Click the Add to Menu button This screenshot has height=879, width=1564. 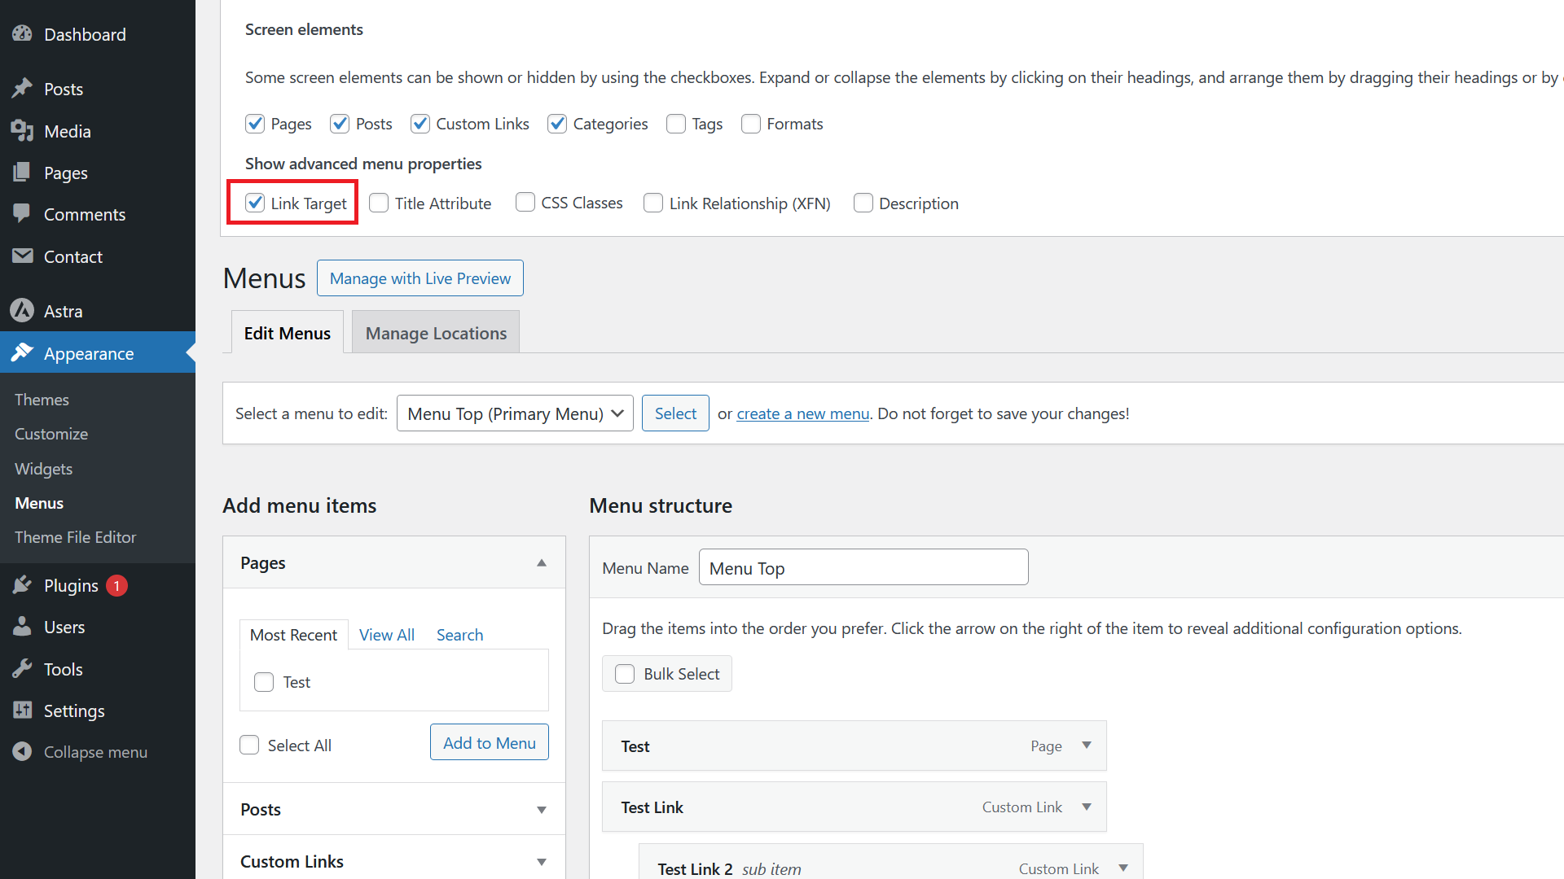490,742
